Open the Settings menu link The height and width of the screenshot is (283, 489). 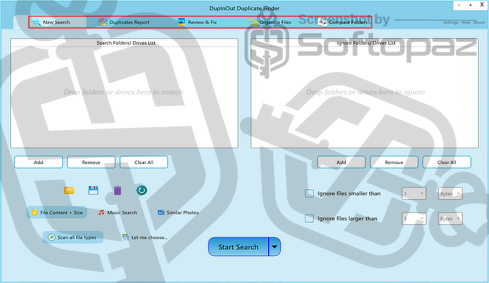tap(451, 23)
